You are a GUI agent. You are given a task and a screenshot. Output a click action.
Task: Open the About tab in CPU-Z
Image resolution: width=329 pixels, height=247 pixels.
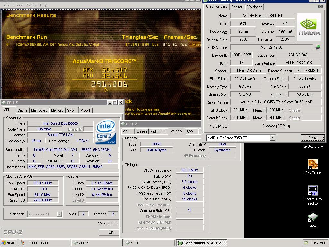coord(85,110)
